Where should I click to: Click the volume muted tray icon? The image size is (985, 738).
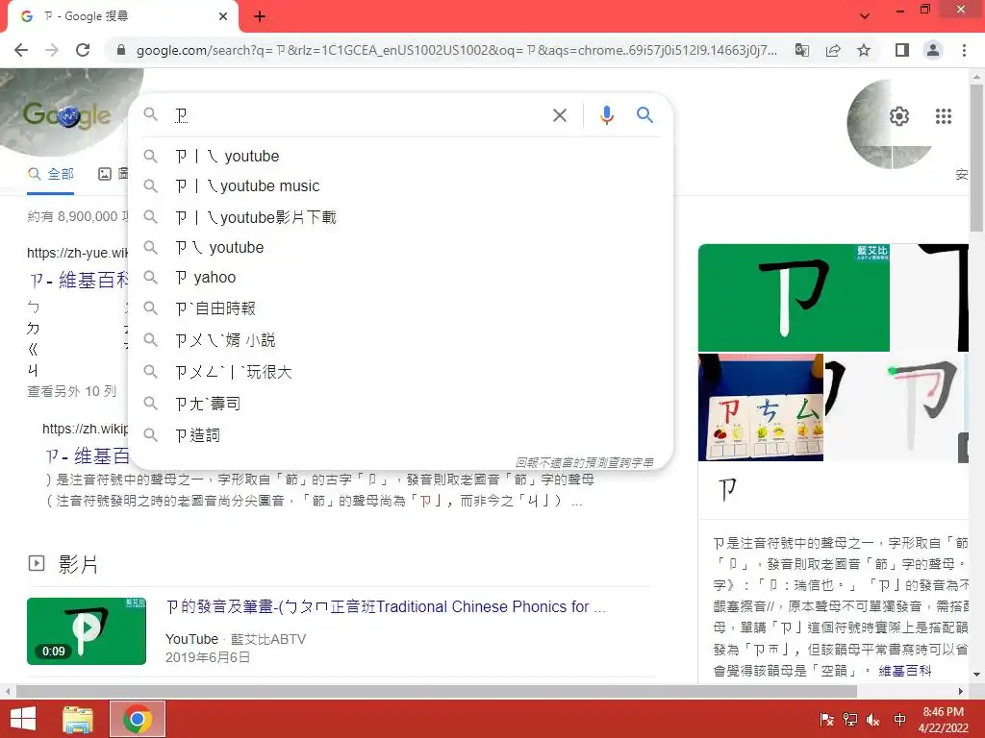point(873,720)
